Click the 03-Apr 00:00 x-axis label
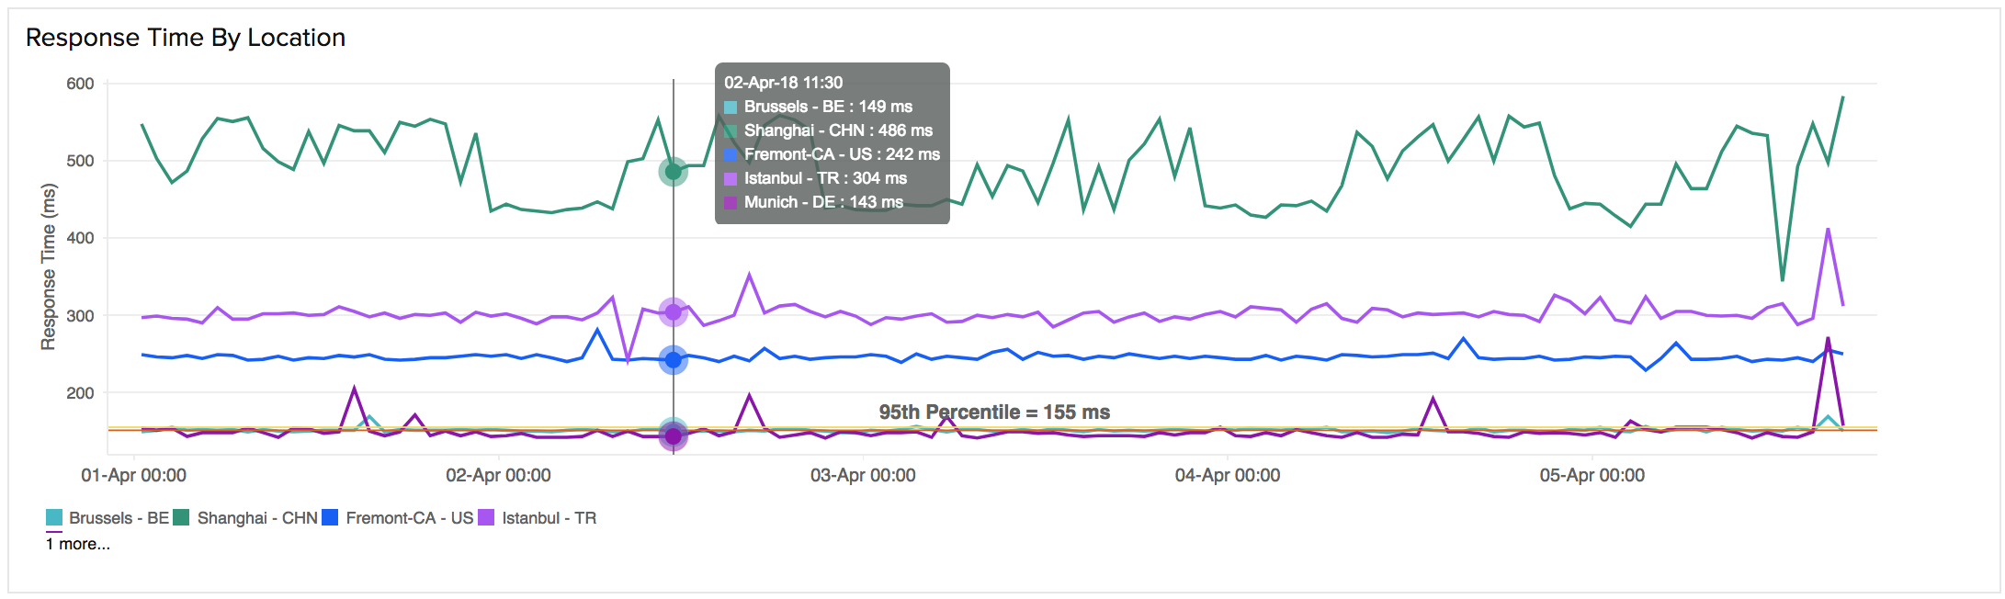Screen dimensions: 2005x599 (862, 475)
